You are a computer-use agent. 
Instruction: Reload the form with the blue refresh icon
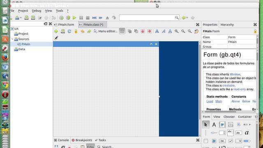69,31
